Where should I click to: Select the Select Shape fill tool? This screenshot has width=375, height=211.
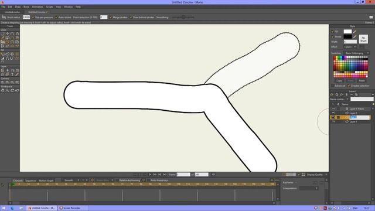(x=2, y=54)
